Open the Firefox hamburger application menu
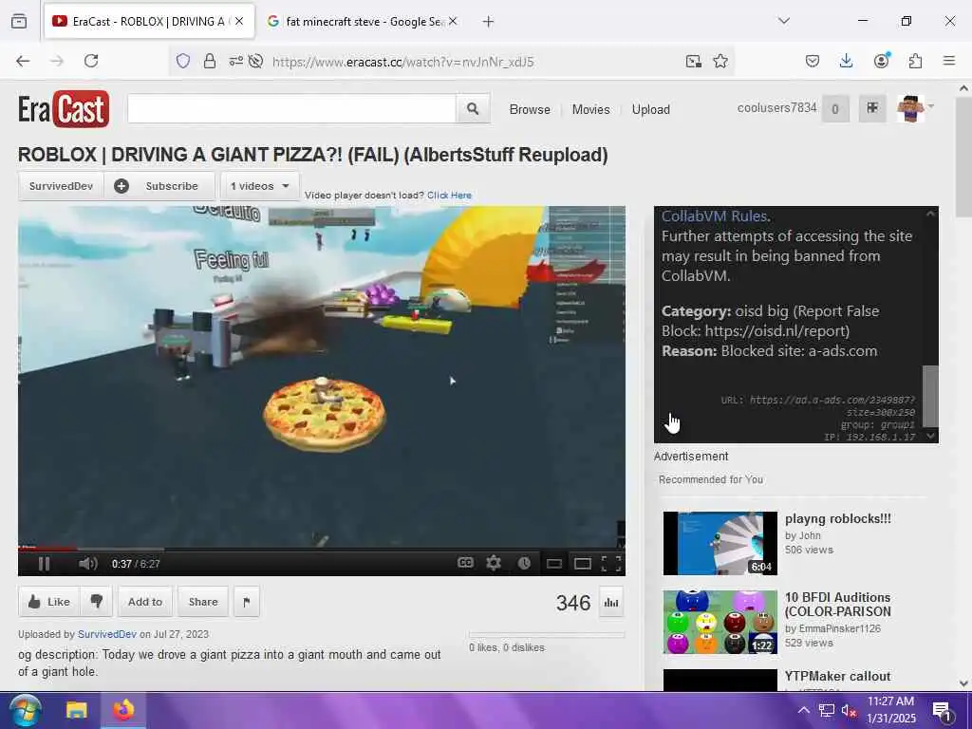This screenshot has width=972, height=729. [949, 61]
